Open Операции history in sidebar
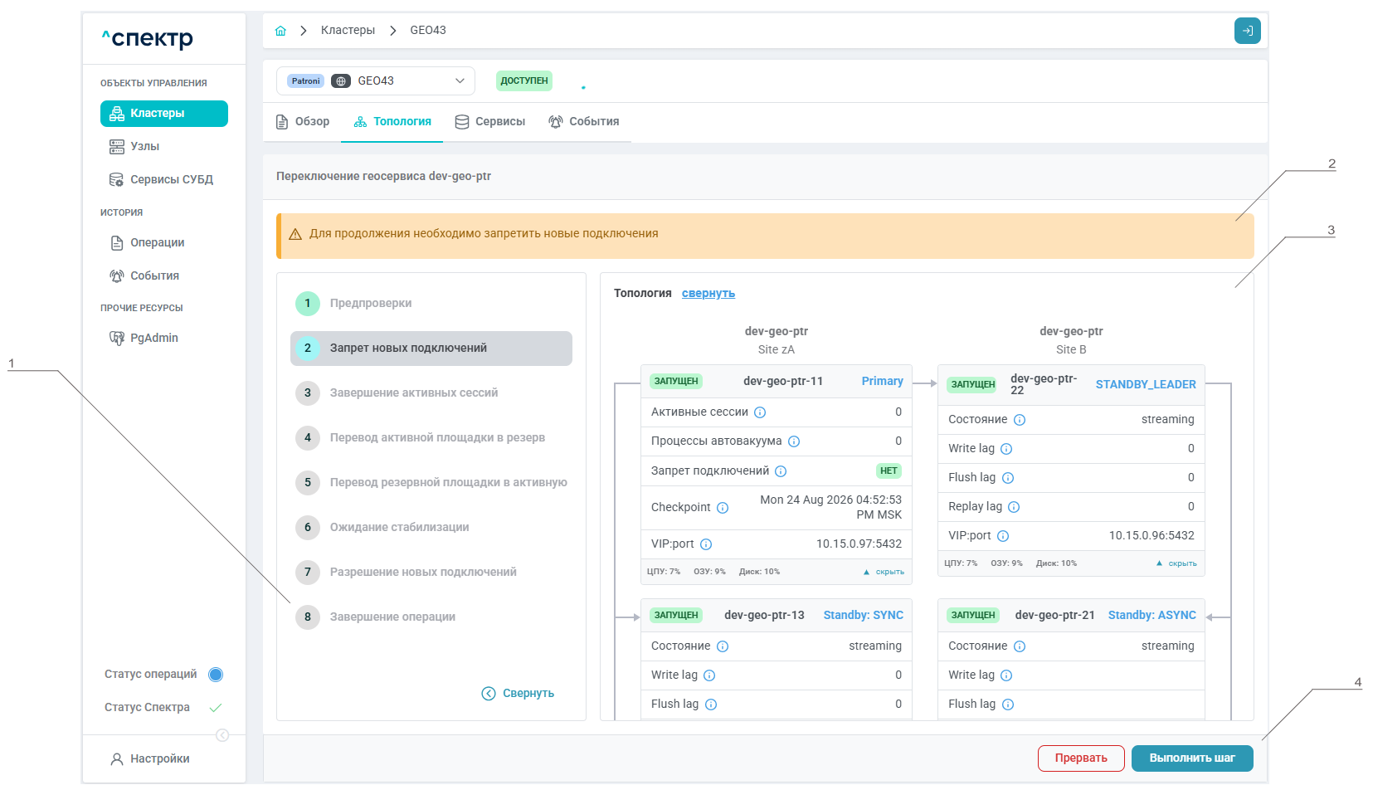1373x785 pixels. coord(148,243)
